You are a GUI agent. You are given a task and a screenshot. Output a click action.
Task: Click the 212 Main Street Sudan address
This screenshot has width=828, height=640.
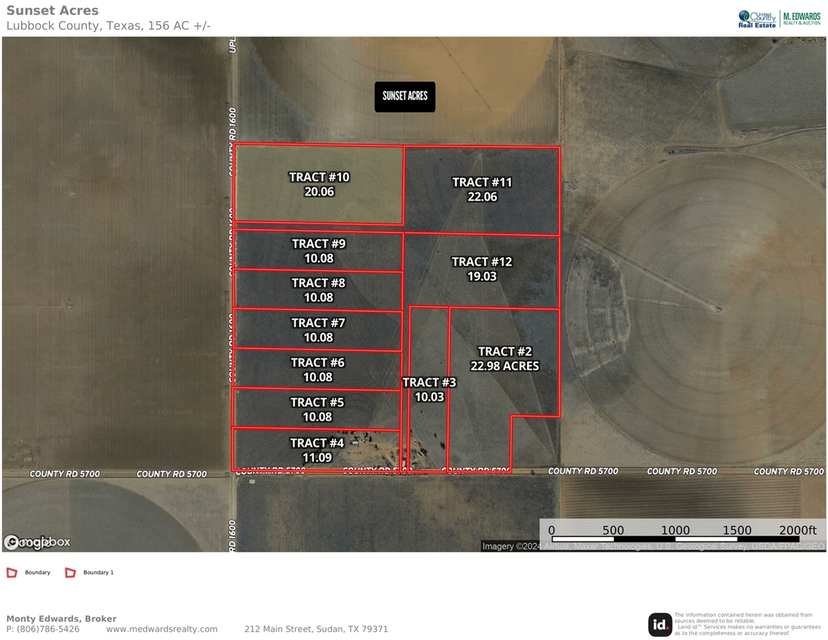tap(316, 629)
